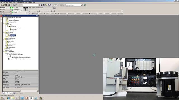The width and height of the screenshot is (179, 100).
Task: Collapse the Tasks folder
Action: [4, 23]
